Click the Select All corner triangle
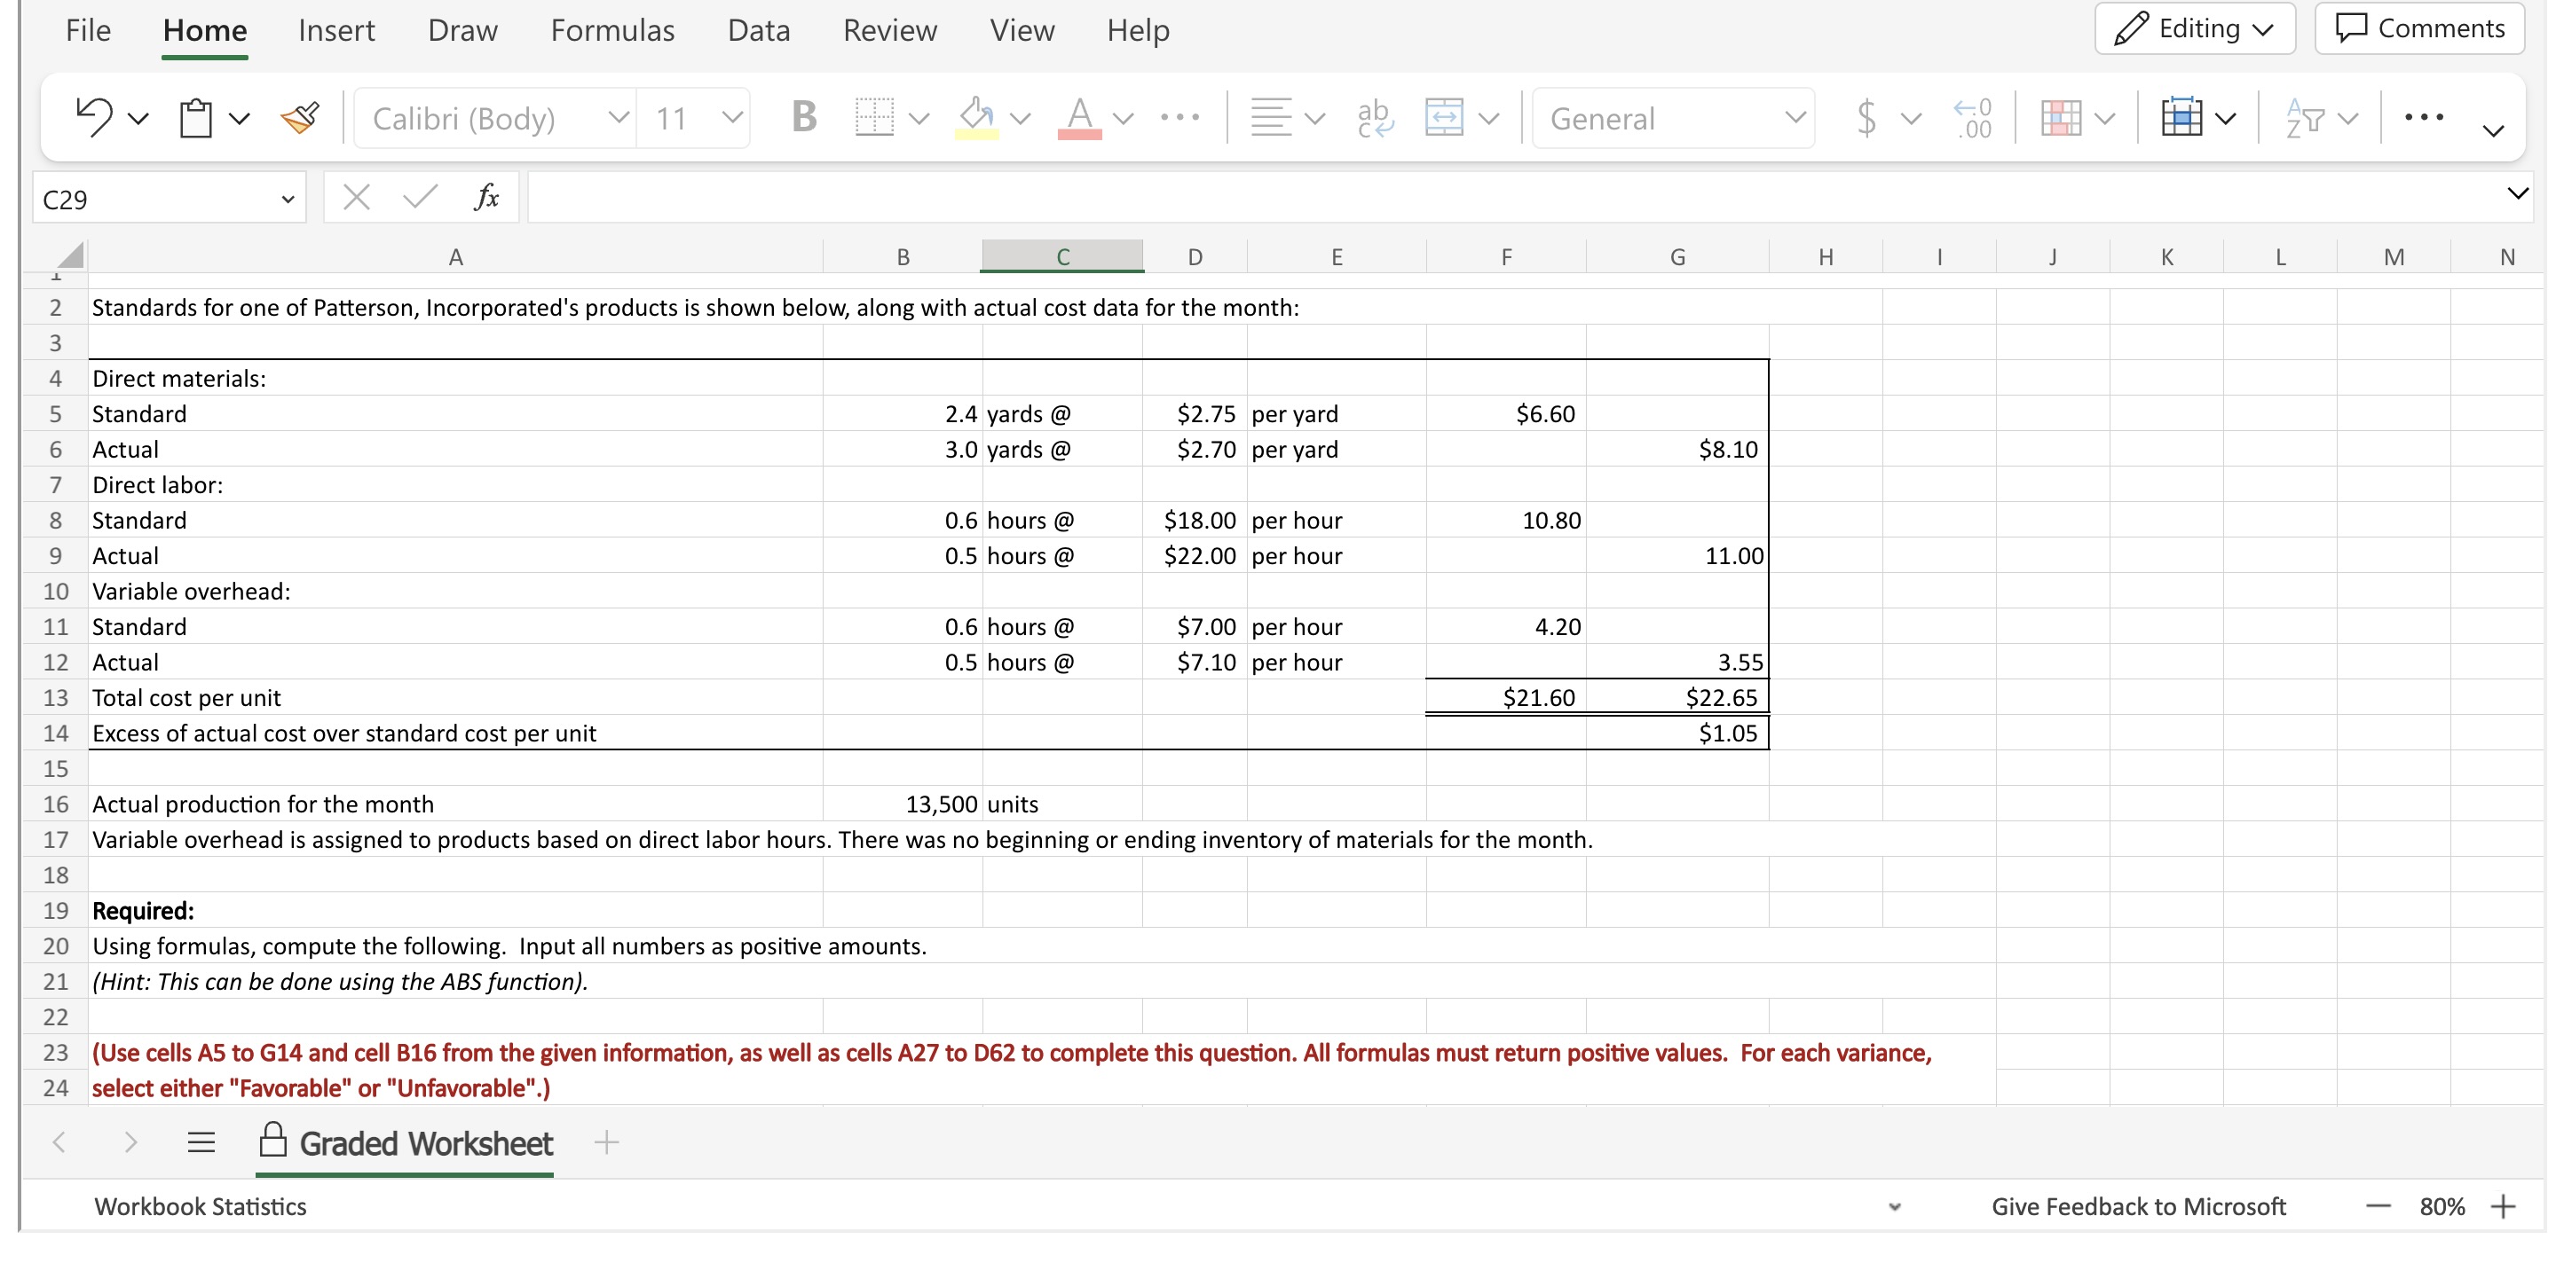Viewport: 2556px width, 1263px height. click(x=69, y=255)
